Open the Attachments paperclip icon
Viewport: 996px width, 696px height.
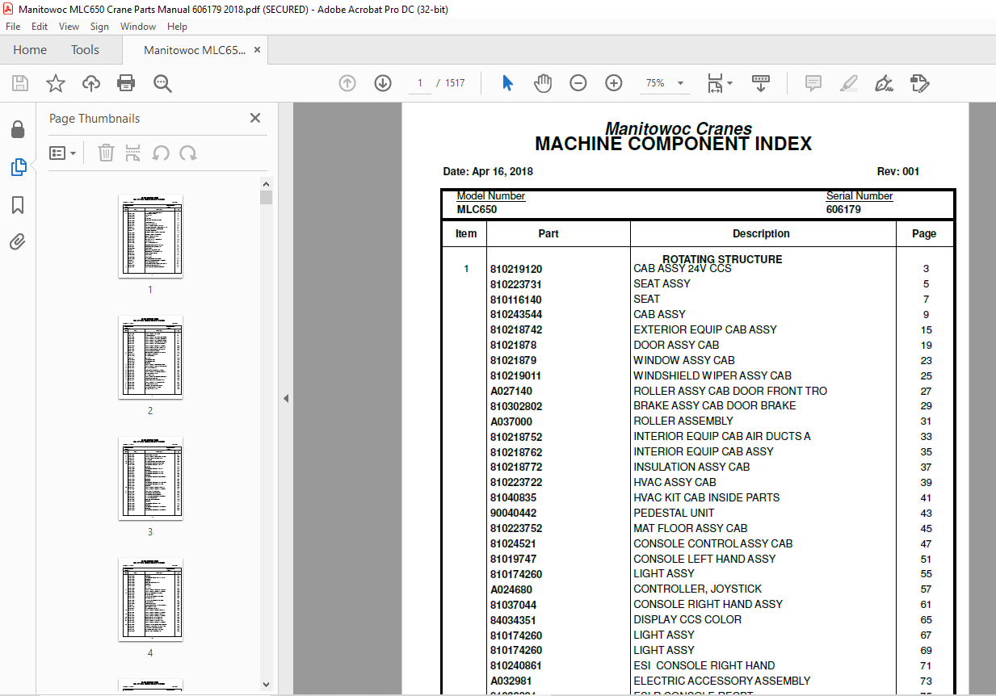(x=18, y=241)
